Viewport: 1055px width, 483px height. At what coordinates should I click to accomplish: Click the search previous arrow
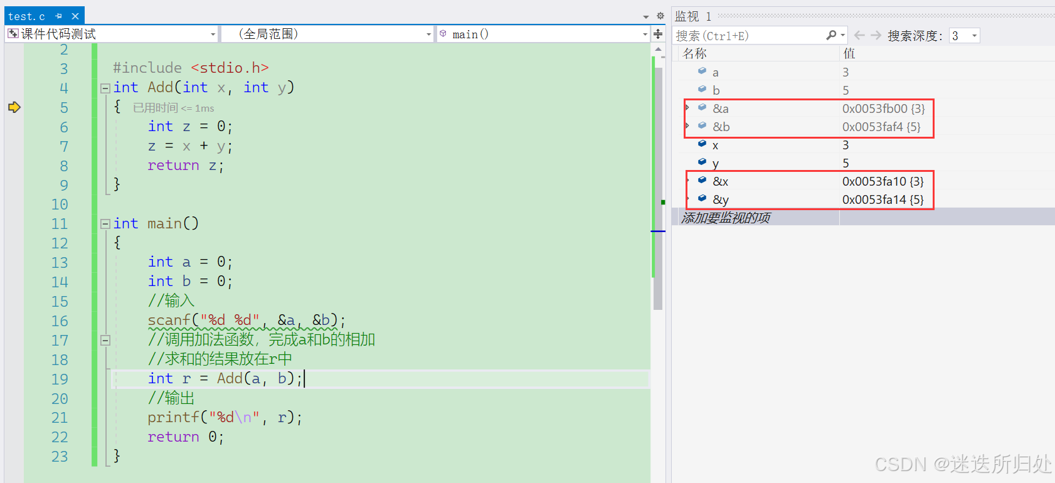click(859, 36)
